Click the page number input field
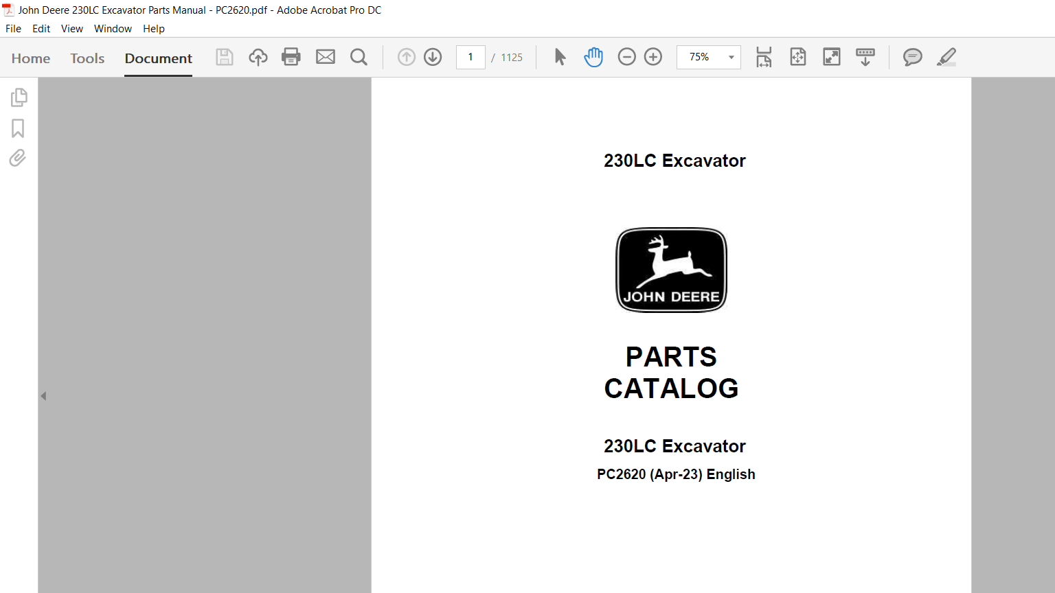This screenshot has width=1055, height=593. pyautogui.click(x=470, y=57)
